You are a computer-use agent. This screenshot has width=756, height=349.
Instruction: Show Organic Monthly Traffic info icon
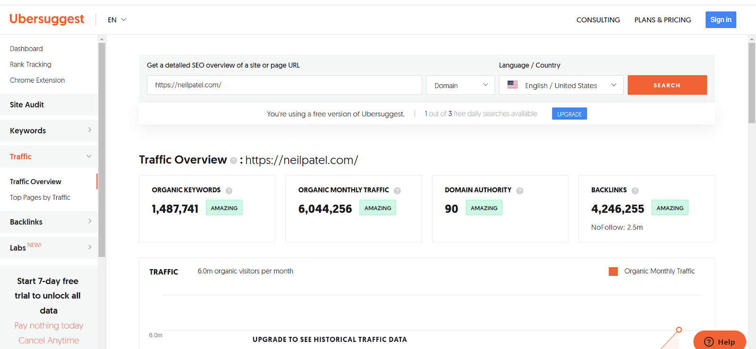397,191
